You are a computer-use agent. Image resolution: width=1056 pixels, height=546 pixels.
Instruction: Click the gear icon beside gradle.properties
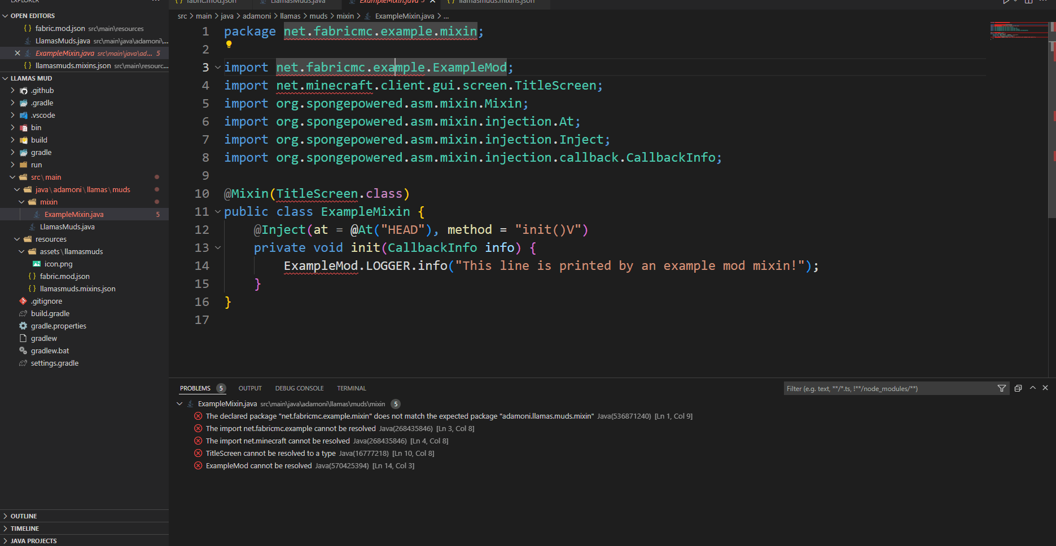tap(23, 326)
